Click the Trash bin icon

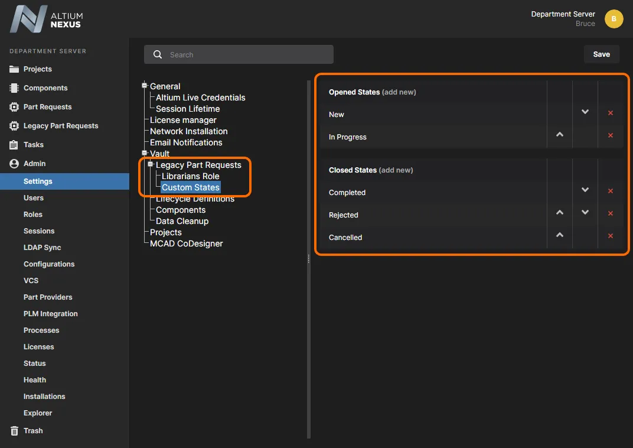click(14, 431)
